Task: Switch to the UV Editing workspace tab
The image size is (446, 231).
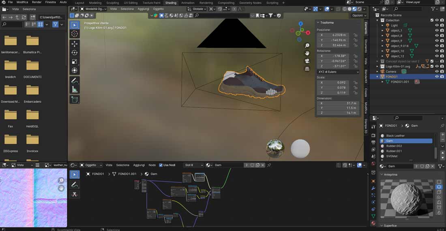Action: tap(131, 3)
